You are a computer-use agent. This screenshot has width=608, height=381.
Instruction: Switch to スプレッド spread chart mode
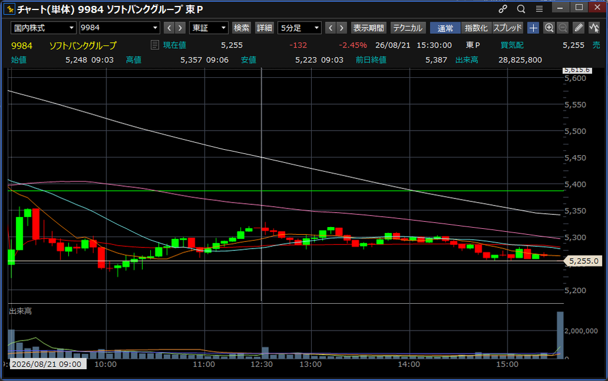click(x=508, y=28)
